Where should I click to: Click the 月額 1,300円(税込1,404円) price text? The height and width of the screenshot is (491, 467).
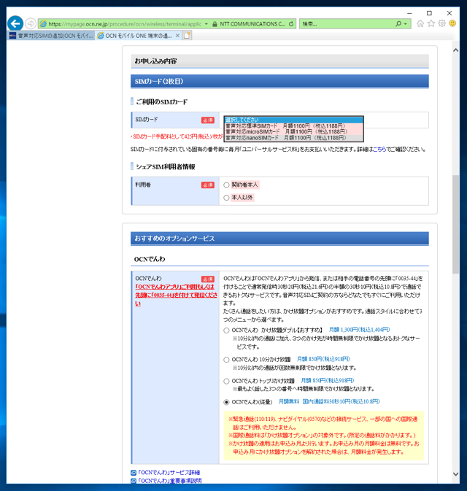(x=359, y=330)
